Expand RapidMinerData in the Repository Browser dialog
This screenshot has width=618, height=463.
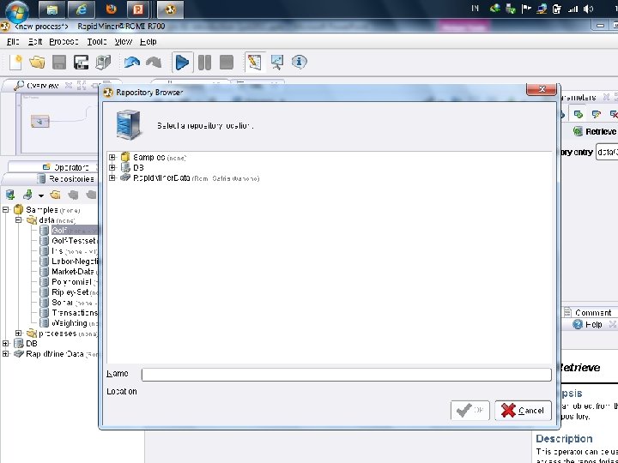[x=112, y=178]
